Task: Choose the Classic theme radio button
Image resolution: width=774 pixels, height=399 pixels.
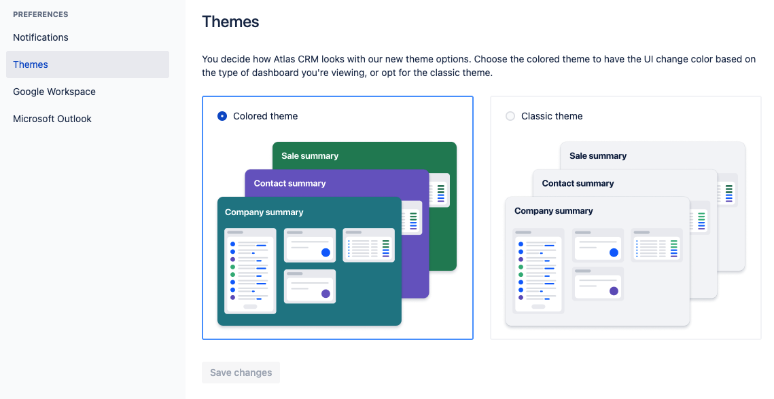Action: click(510, 116)
